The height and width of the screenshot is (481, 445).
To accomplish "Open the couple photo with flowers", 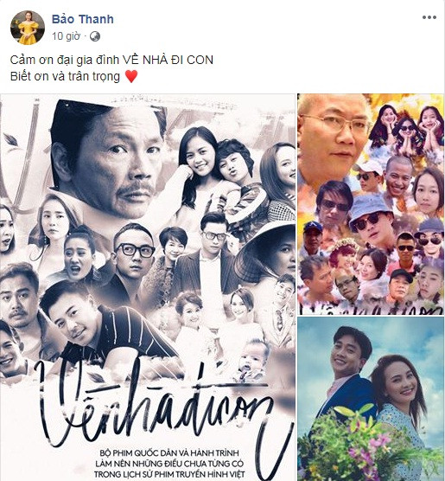I will [371, 399].
